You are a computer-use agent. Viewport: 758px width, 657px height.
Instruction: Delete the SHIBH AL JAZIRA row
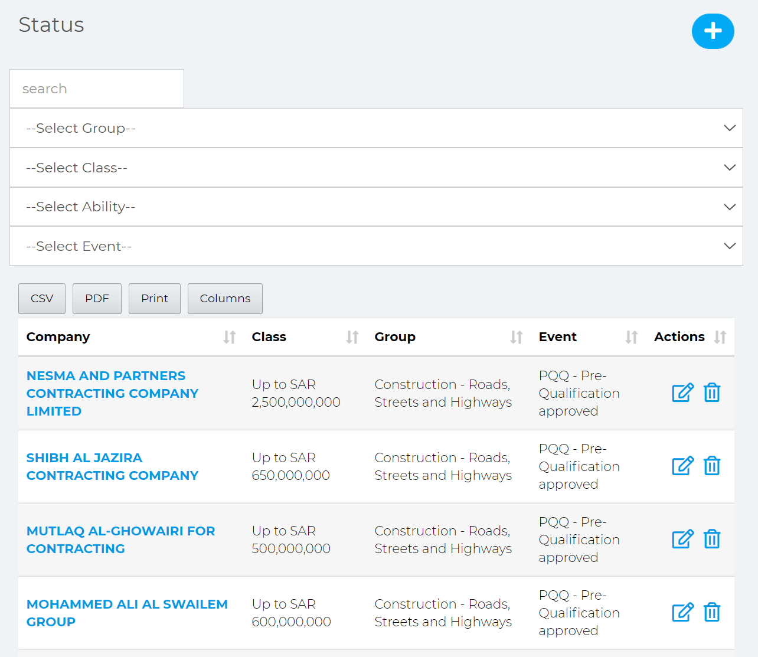712,466
